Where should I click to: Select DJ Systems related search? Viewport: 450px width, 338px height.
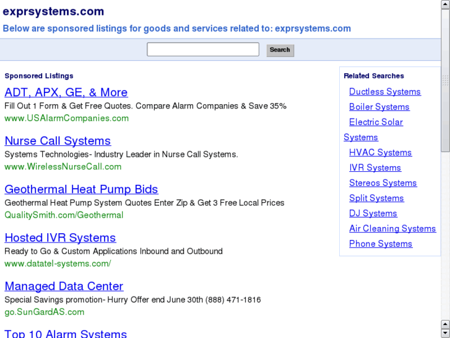(x=373, y=213)
